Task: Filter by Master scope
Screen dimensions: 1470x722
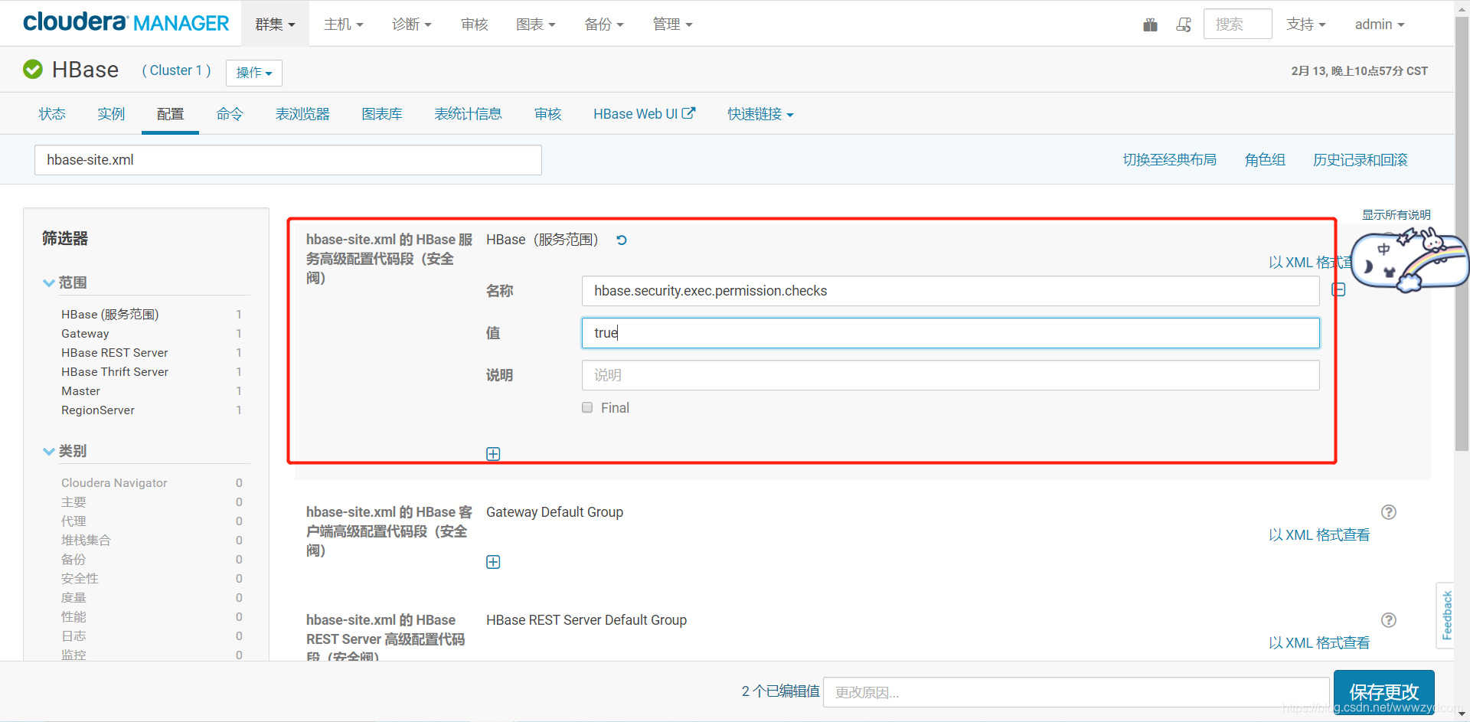Action: pyautogui.click(x=80, y=390)
